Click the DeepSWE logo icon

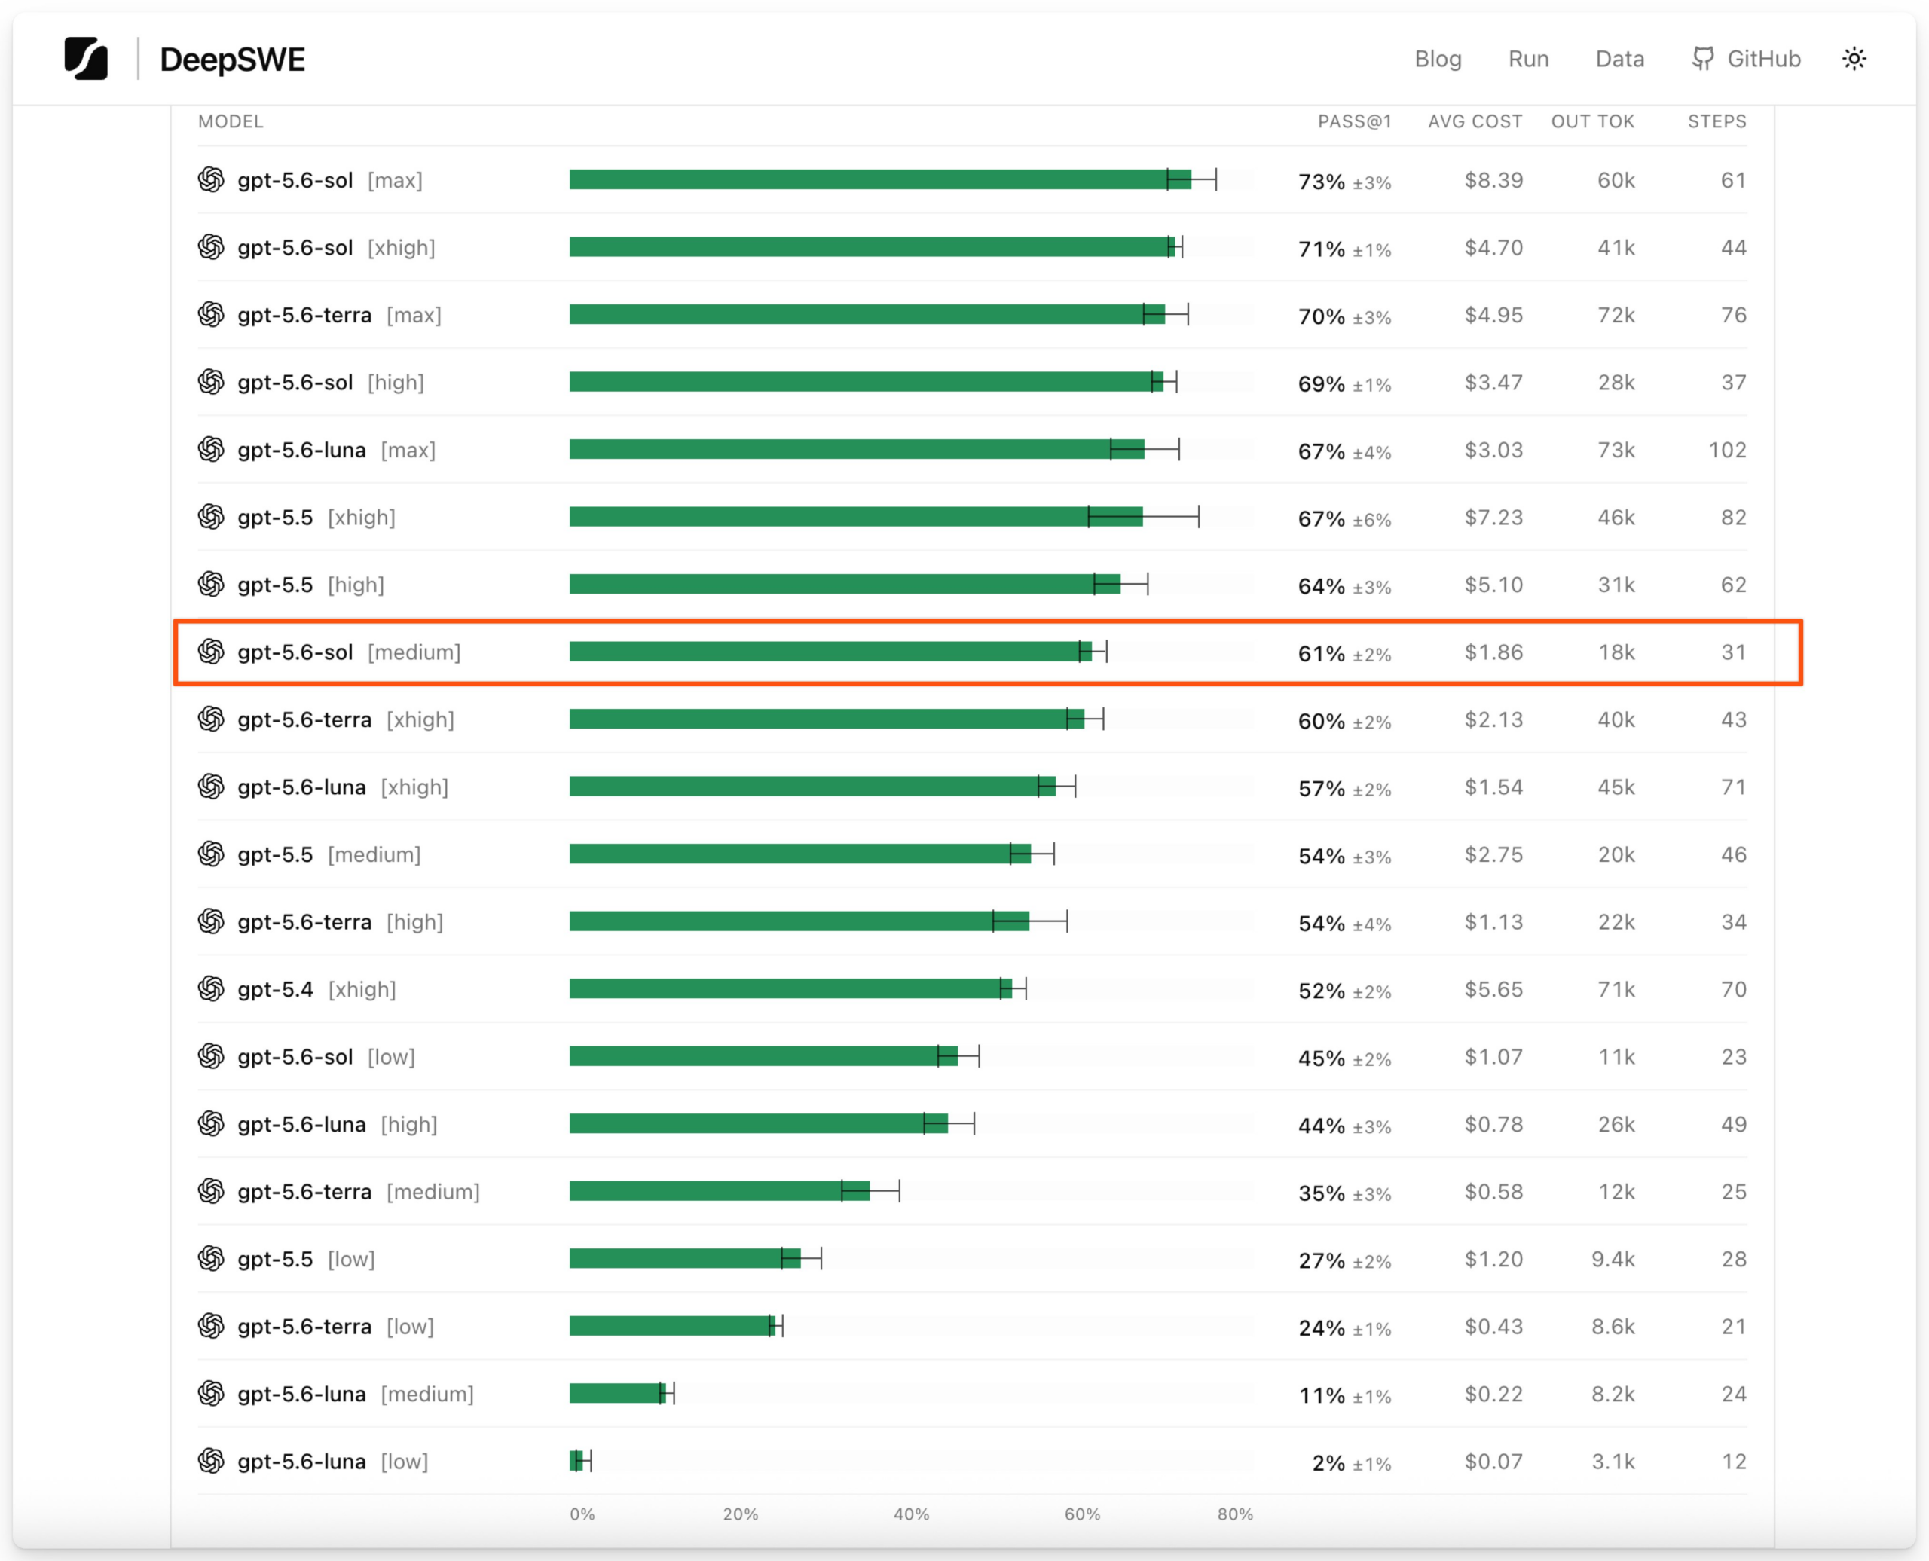point(87,59)
